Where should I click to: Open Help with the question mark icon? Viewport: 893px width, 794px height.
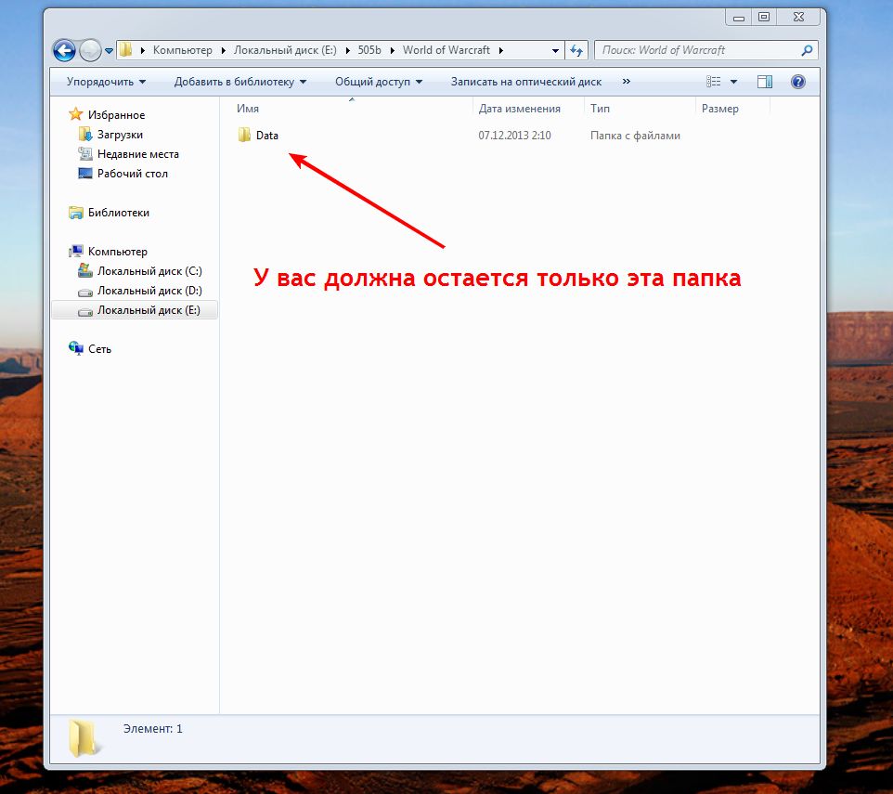point(798,82)
